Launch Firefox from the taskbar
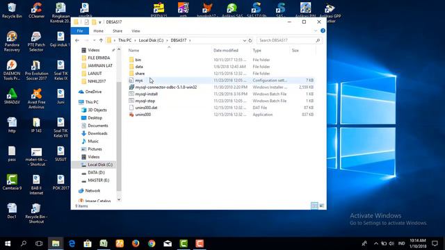445x250 pixels. point(136,244)
